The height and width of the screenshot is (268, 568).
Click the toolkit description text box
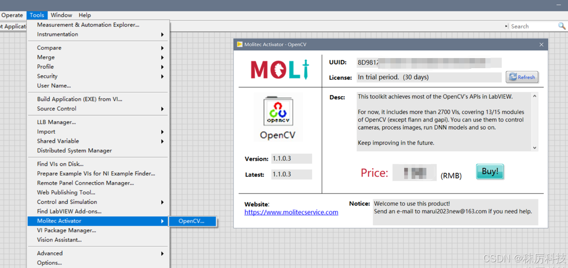(444, 122)
